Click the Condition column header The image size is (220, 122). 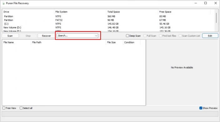tap(132, 42)
